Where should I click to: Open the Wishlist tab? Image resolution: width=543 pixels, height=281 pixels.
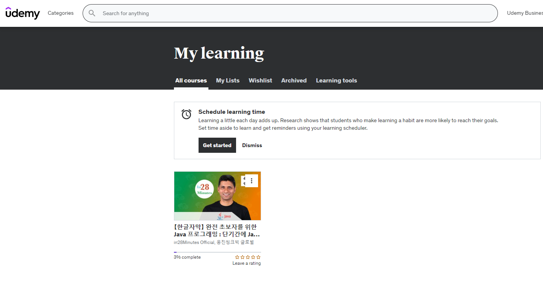pyautogui.click(x=260, y=81)
